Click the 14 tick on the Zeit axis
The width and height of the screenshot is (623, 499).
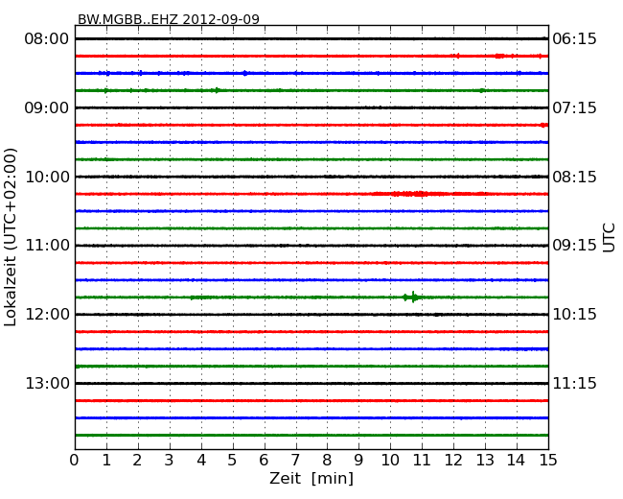(x=516, y=460)
